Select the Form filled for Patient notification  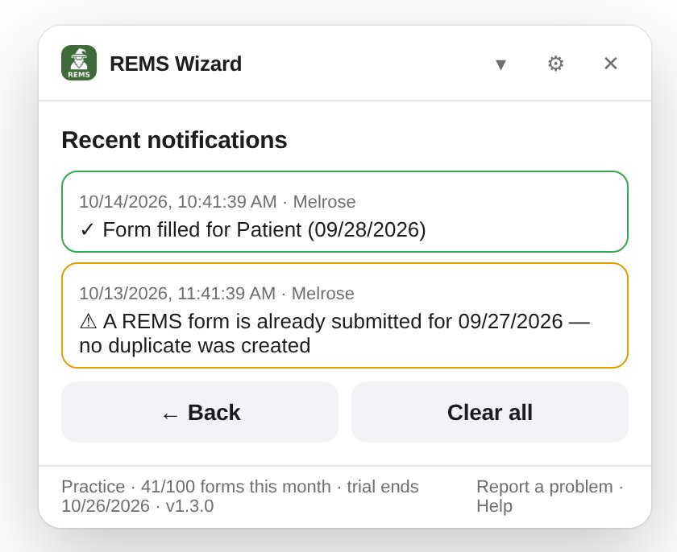coord(345,212)
